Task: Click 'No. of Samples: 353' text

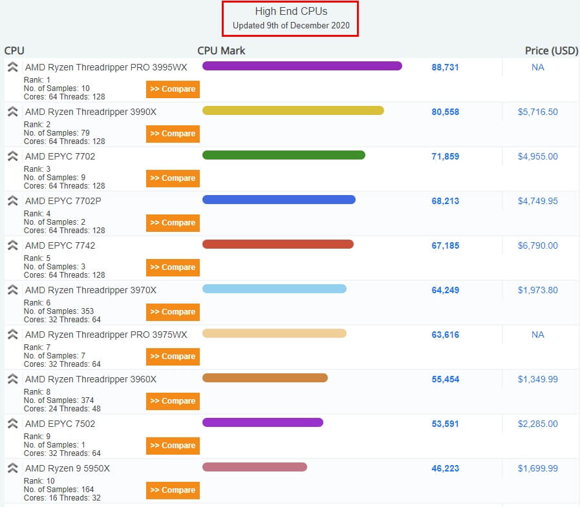Action: click(x=58, y=311)
